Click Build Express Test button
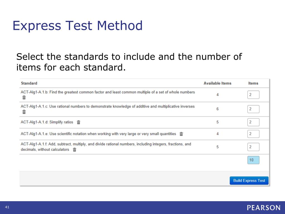Screen dimensions: 285x214 click(x=249, y=181)
